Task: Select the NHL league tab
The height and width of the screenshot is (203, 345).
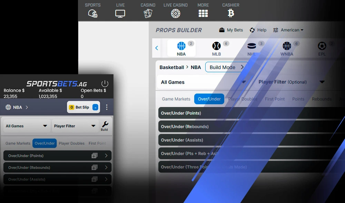Action: click(x=252, y=48)
